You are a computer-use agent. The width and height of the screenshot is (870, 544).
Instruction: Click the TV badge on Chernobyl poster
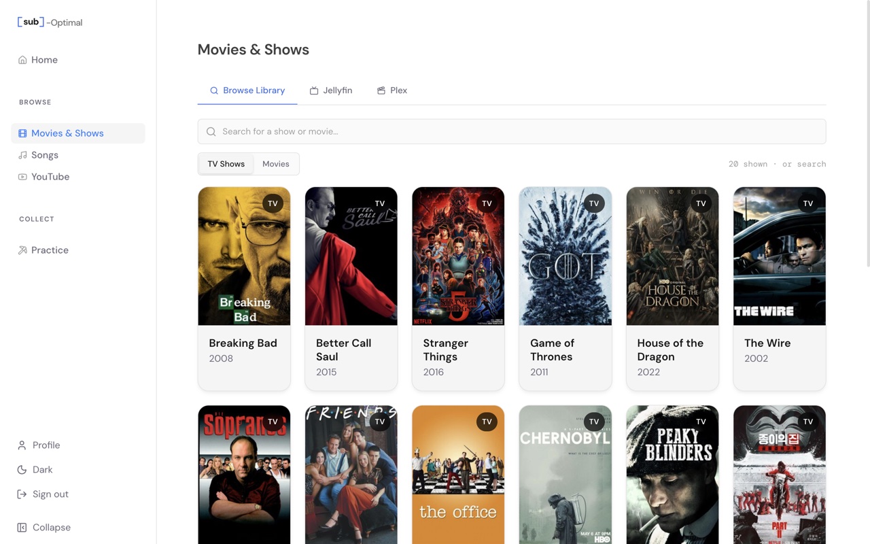[x=594, y=422]
